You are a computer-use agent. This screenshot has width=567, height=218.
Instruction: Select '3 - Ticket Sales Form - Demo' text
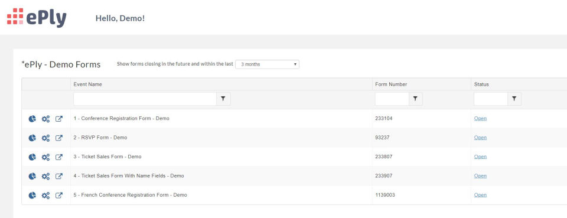tap(107, 157)
